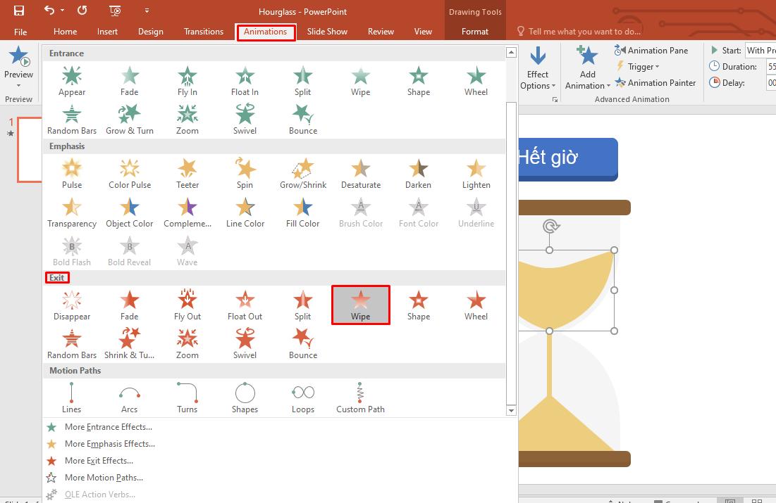
Task: Apply the Fill Color emphasis effect
Action: click(x=303, y=212)
